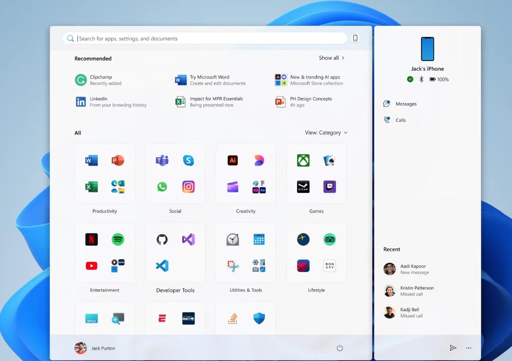The width and height of the screenshot is (512, 361).
Task: Click the power button icon
Action: tap(340, 348)
